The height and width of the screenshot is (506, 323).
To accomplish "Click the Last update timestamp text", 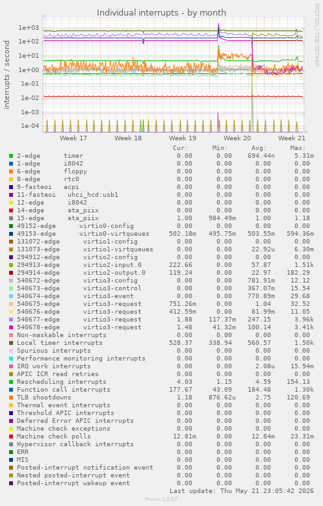I will click(242, 491).
